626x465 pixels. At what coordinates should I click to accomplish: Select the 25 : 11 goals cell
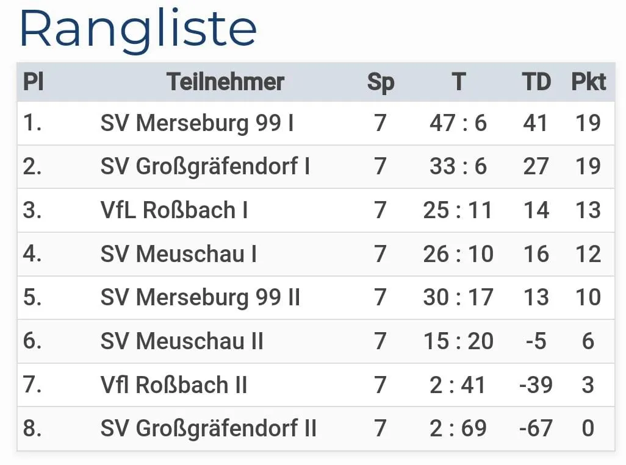[458, 210]
